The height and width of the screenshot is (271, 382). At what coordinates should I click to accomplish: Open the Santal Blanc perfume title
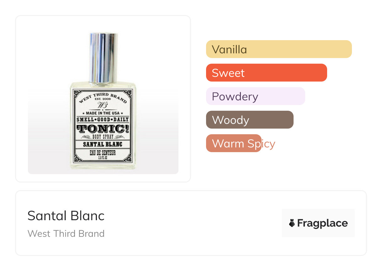click(x=66, y=216)
